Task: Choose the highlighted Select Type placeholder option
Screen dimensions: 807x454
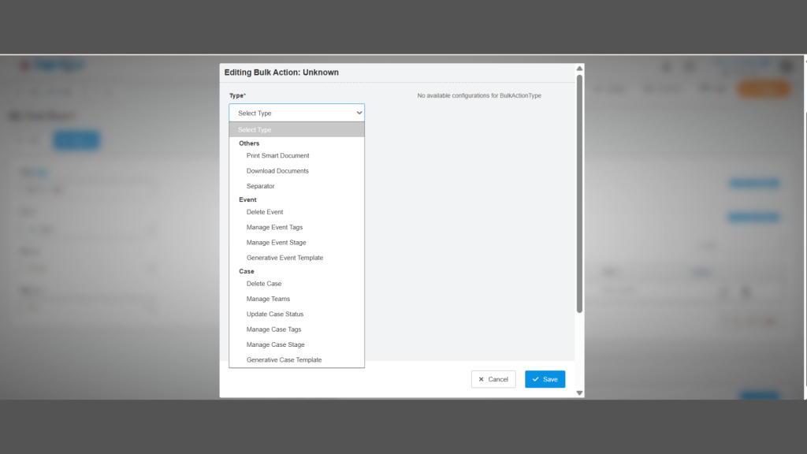Action: 296,130
